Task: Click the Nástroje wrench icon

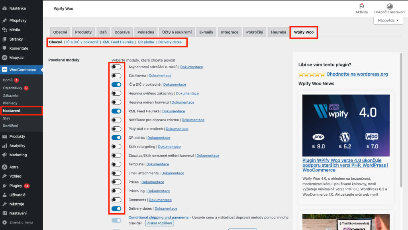Action: [x=5, y=204]
